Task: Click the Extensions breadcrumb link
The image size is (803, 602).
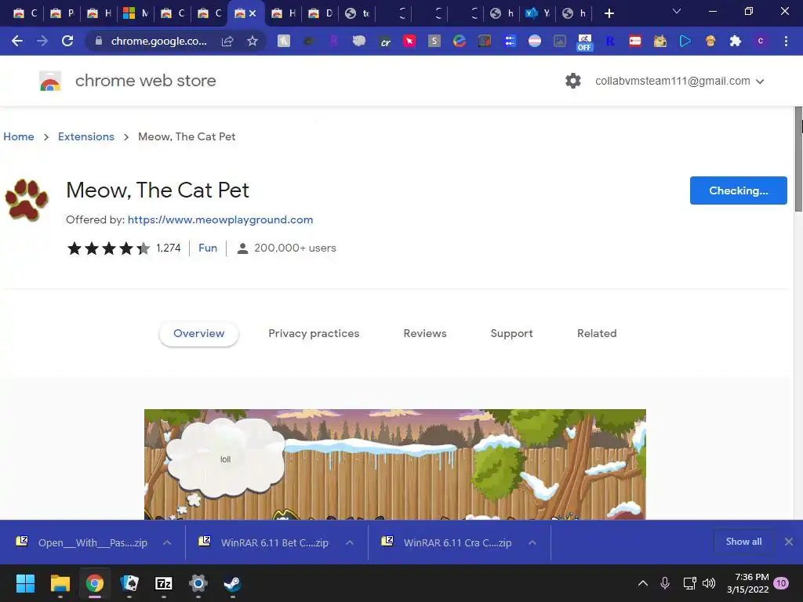Action: [x=86, y=136]
